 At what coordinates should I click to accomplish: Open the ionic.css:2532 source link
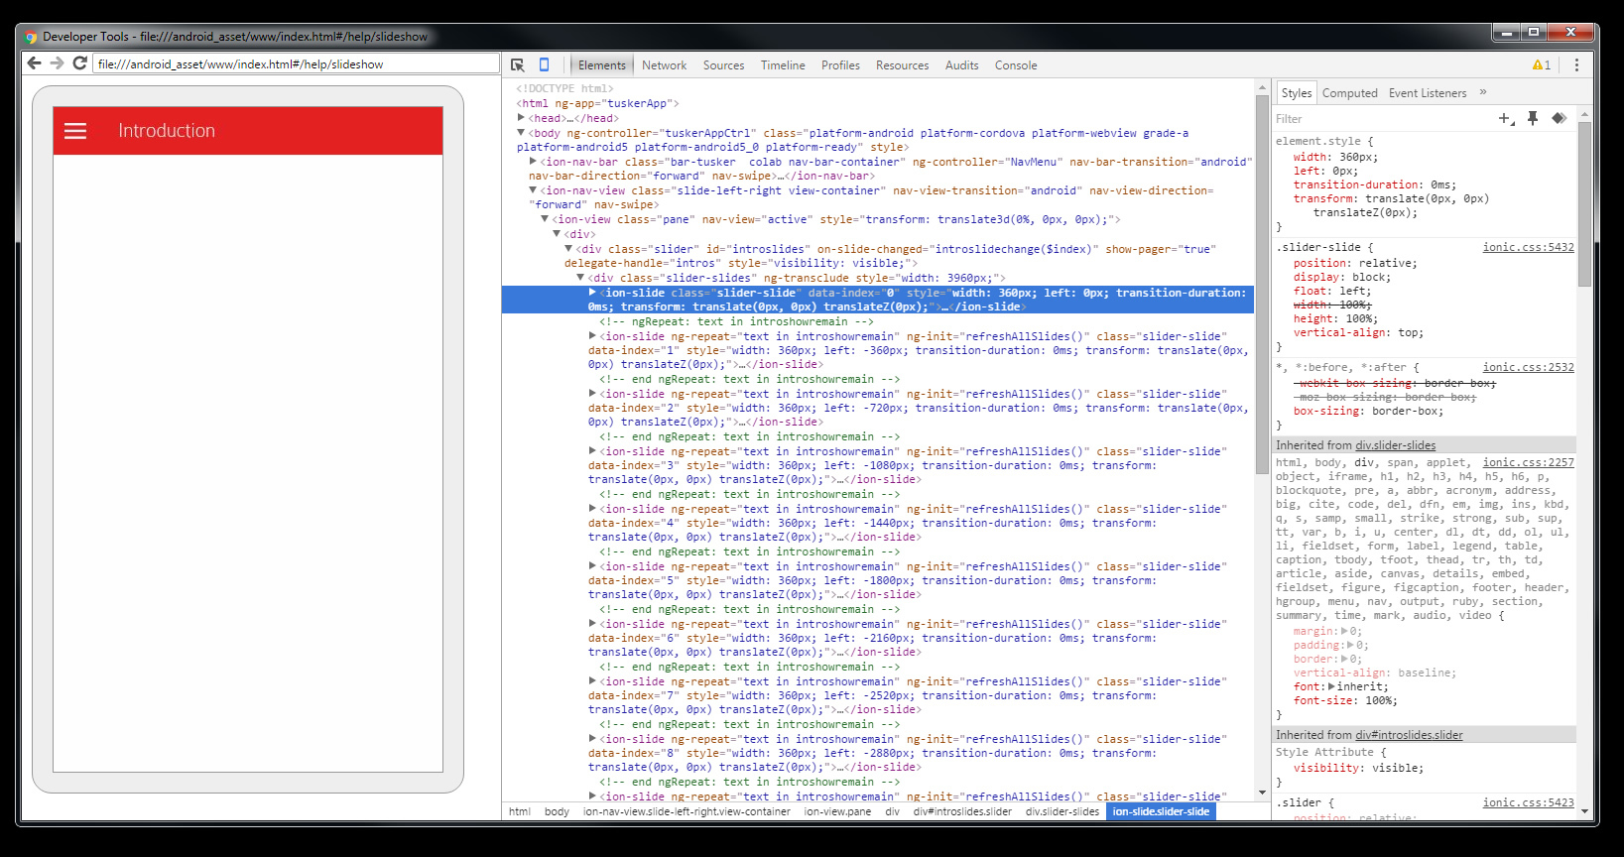[x=1528, y=367]
